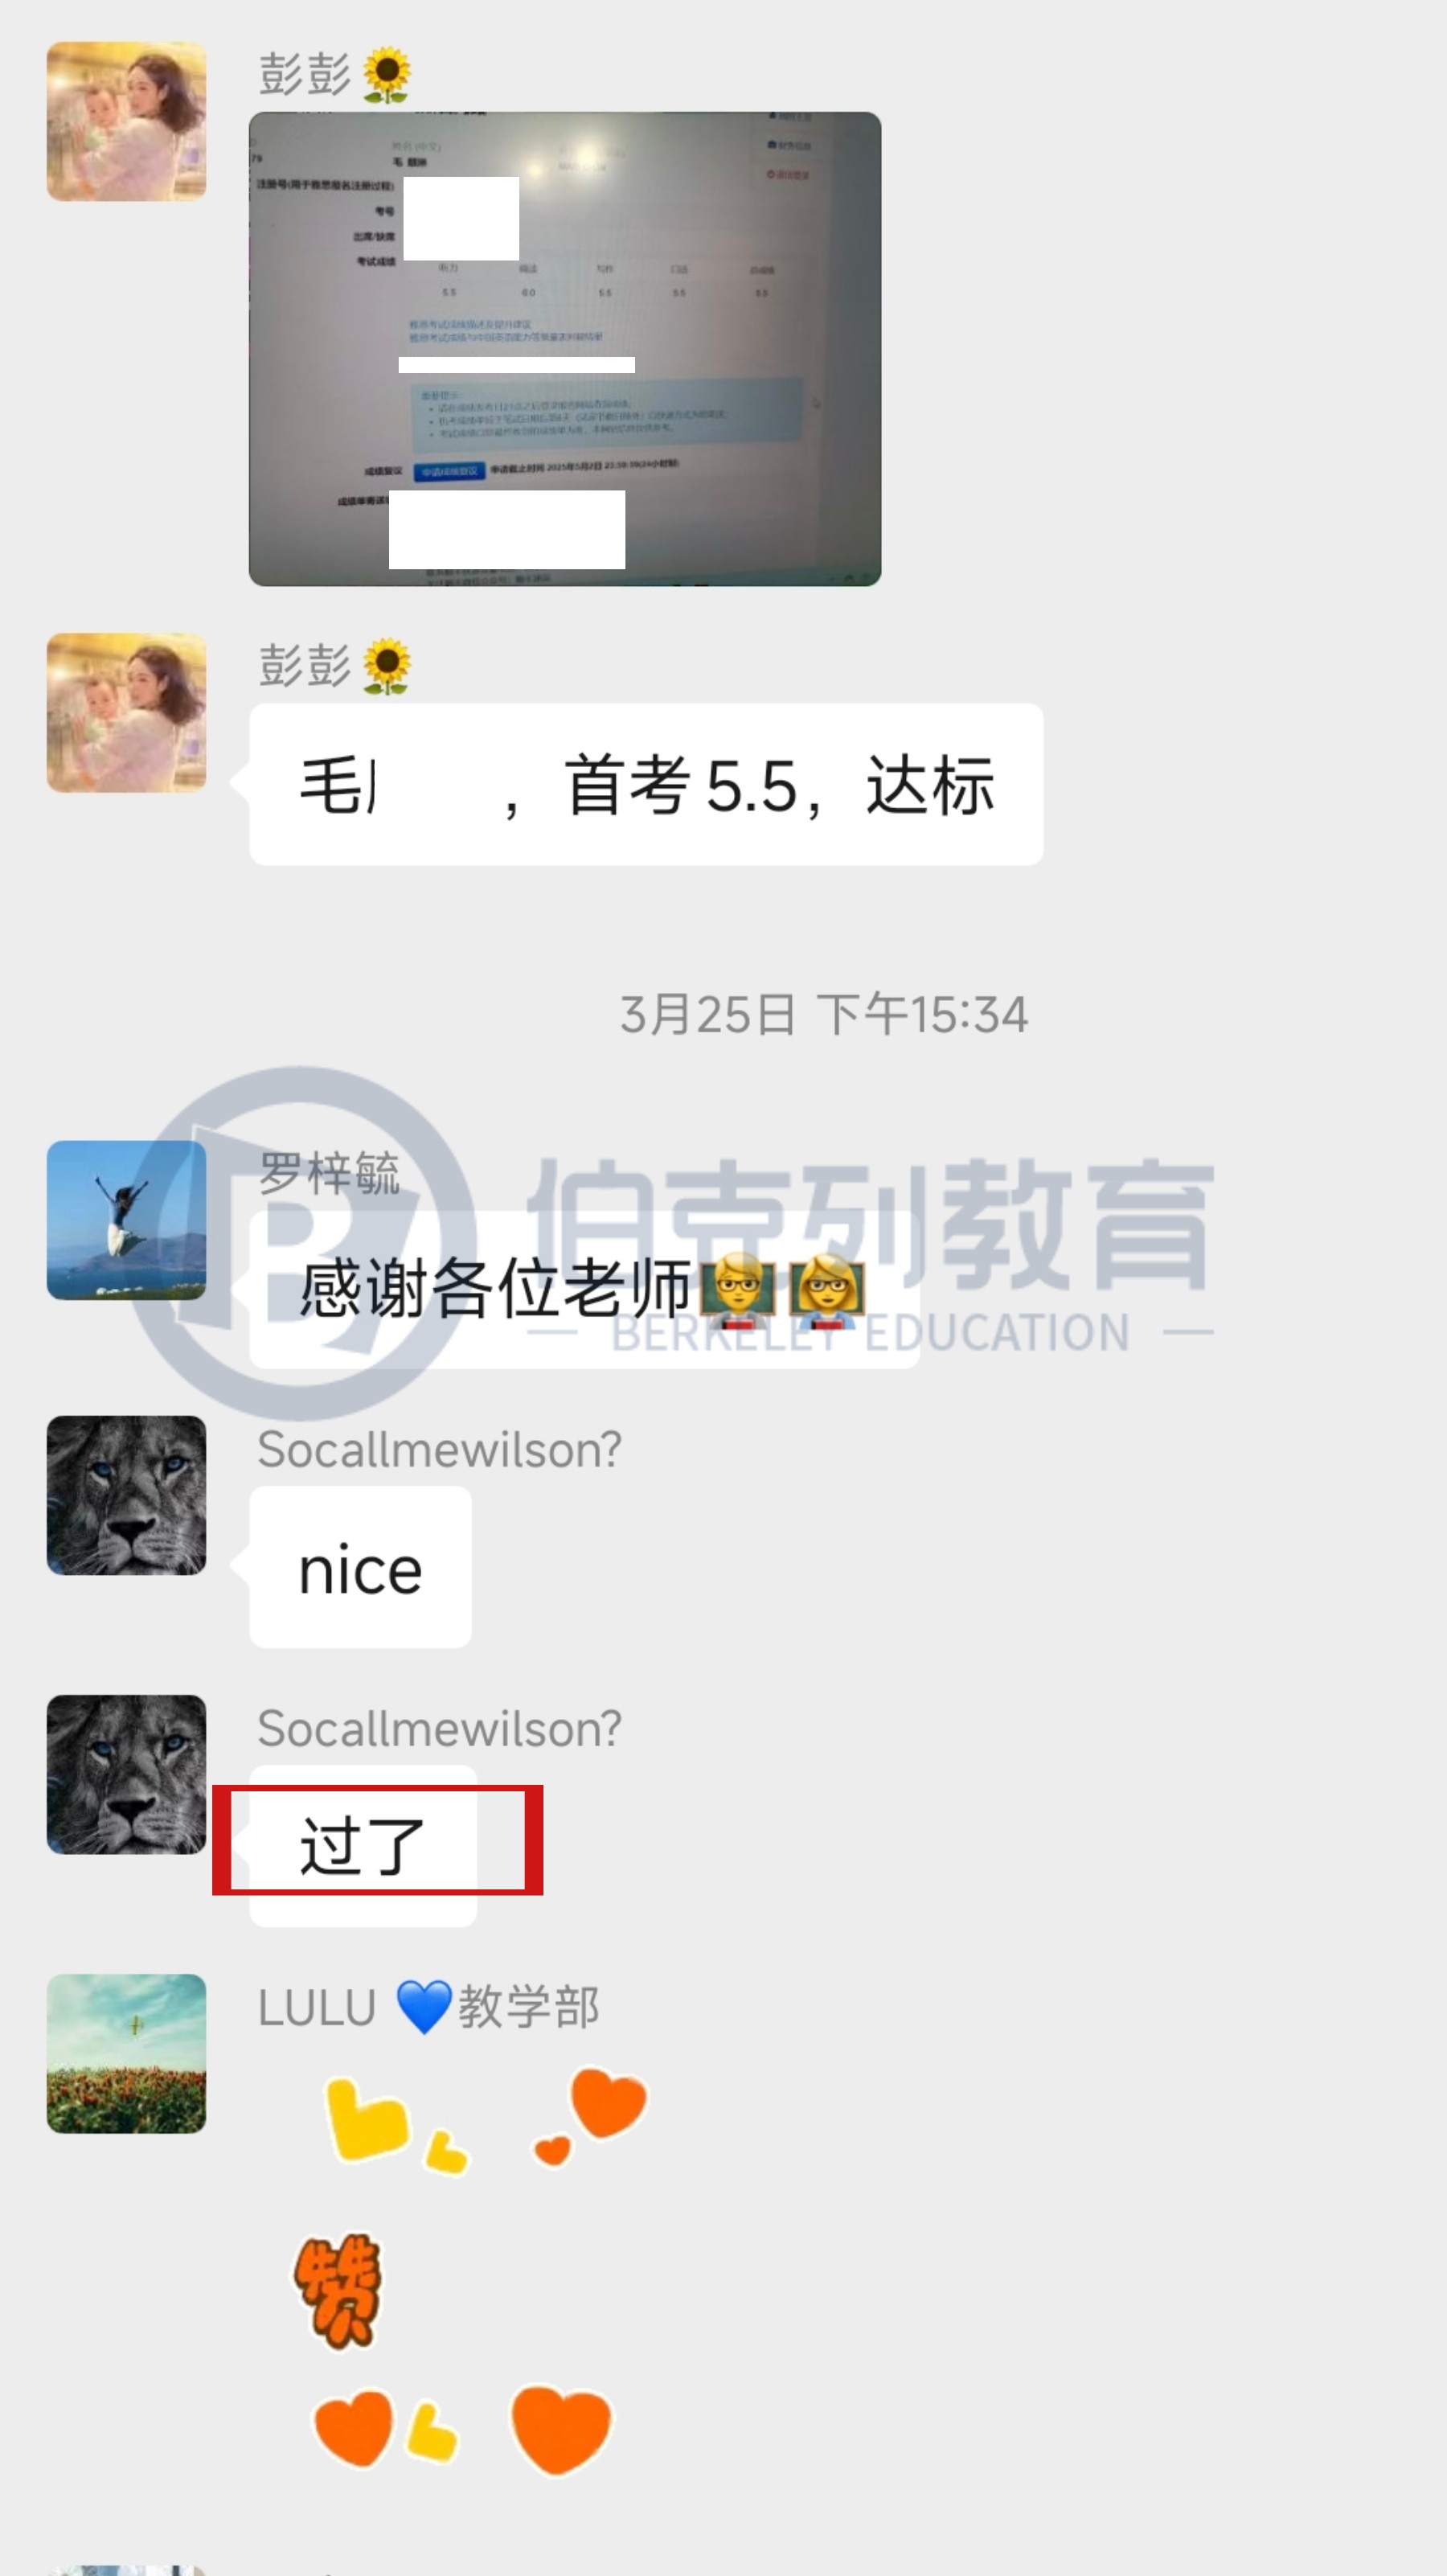Tap the lion avatar beside the nice message
Image resolution: width=1447 pixels, height=2576 pixels.
point(127,1495)
